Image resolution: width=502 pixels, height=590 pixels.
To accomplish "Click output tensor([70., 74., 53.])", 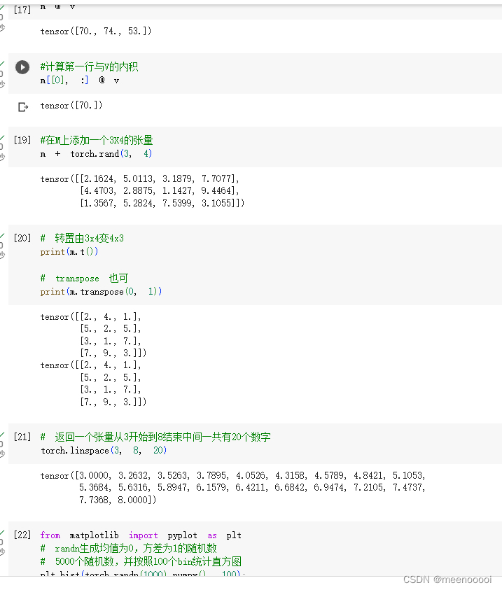I will [x=96, y=31].
